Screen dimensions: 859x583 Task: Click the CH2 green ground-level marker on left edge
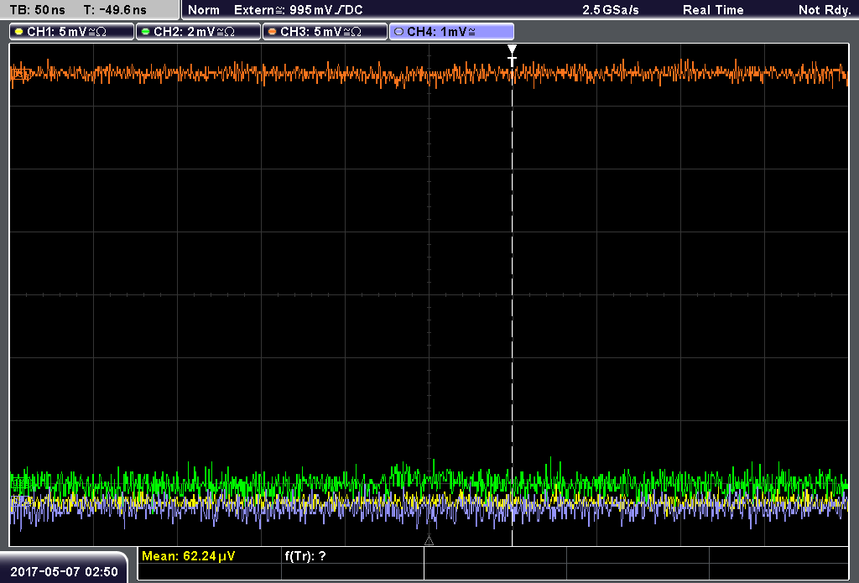(20, 483)
